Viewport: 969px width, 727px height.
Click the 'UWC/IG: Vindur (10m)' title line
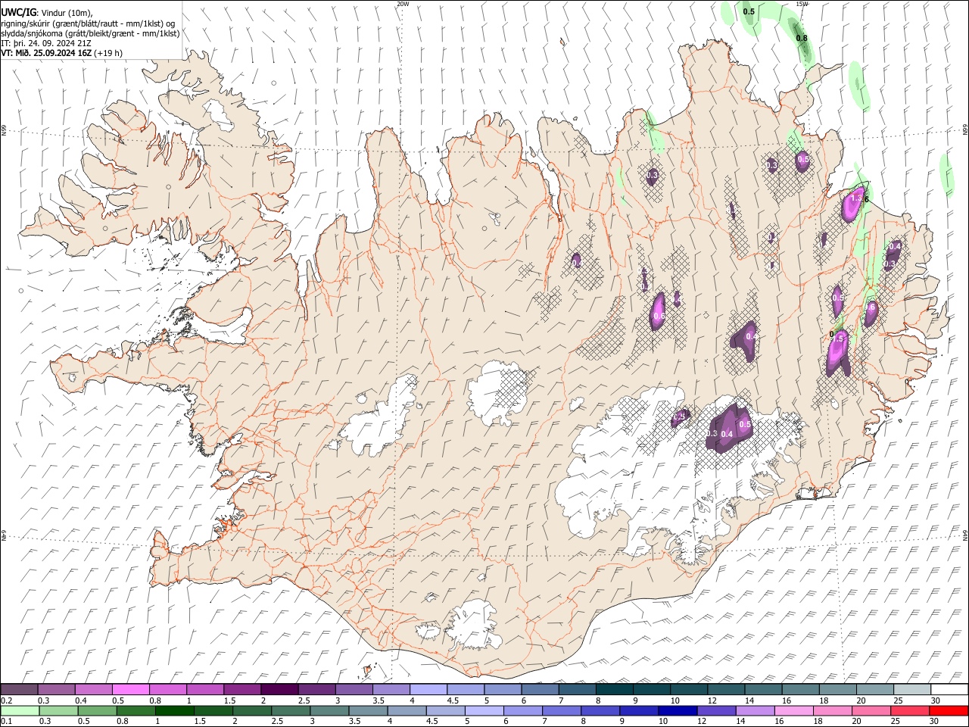(x=48, y=12)
